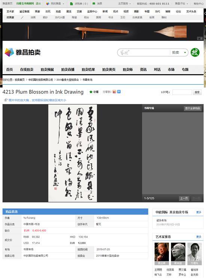This screenshot has height=278, width=206.
Task: Open the 拍卖师 nav tab
Action: tap(128, 70)
